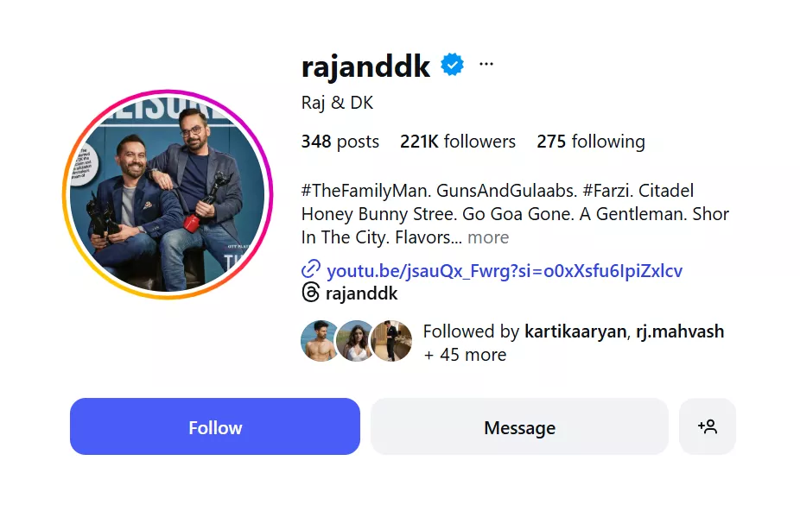Follow the rajanddk account
This screenshot has height=511, width=800.
[215, 426]
